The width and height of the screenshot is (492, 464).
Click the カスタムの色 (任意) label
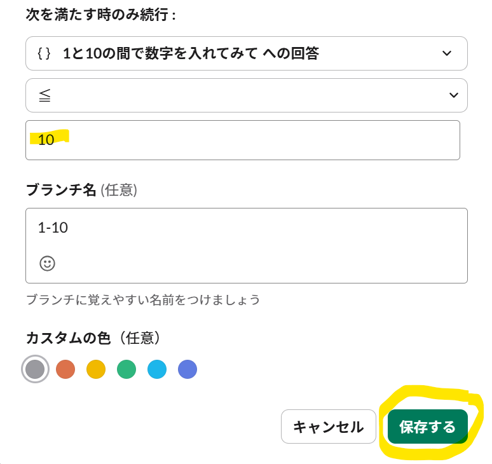tap(93, 338)
